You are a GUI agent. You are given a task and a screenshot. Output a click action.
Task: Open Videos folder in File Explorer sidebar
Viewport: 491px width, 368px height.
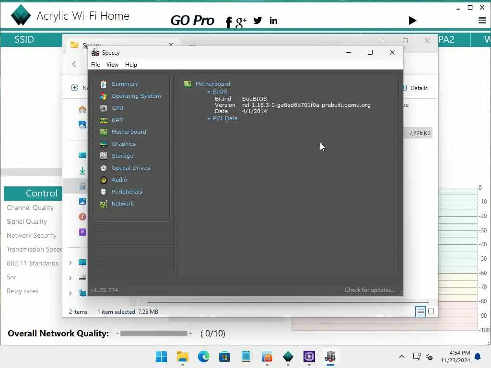(x=82, y=232)
